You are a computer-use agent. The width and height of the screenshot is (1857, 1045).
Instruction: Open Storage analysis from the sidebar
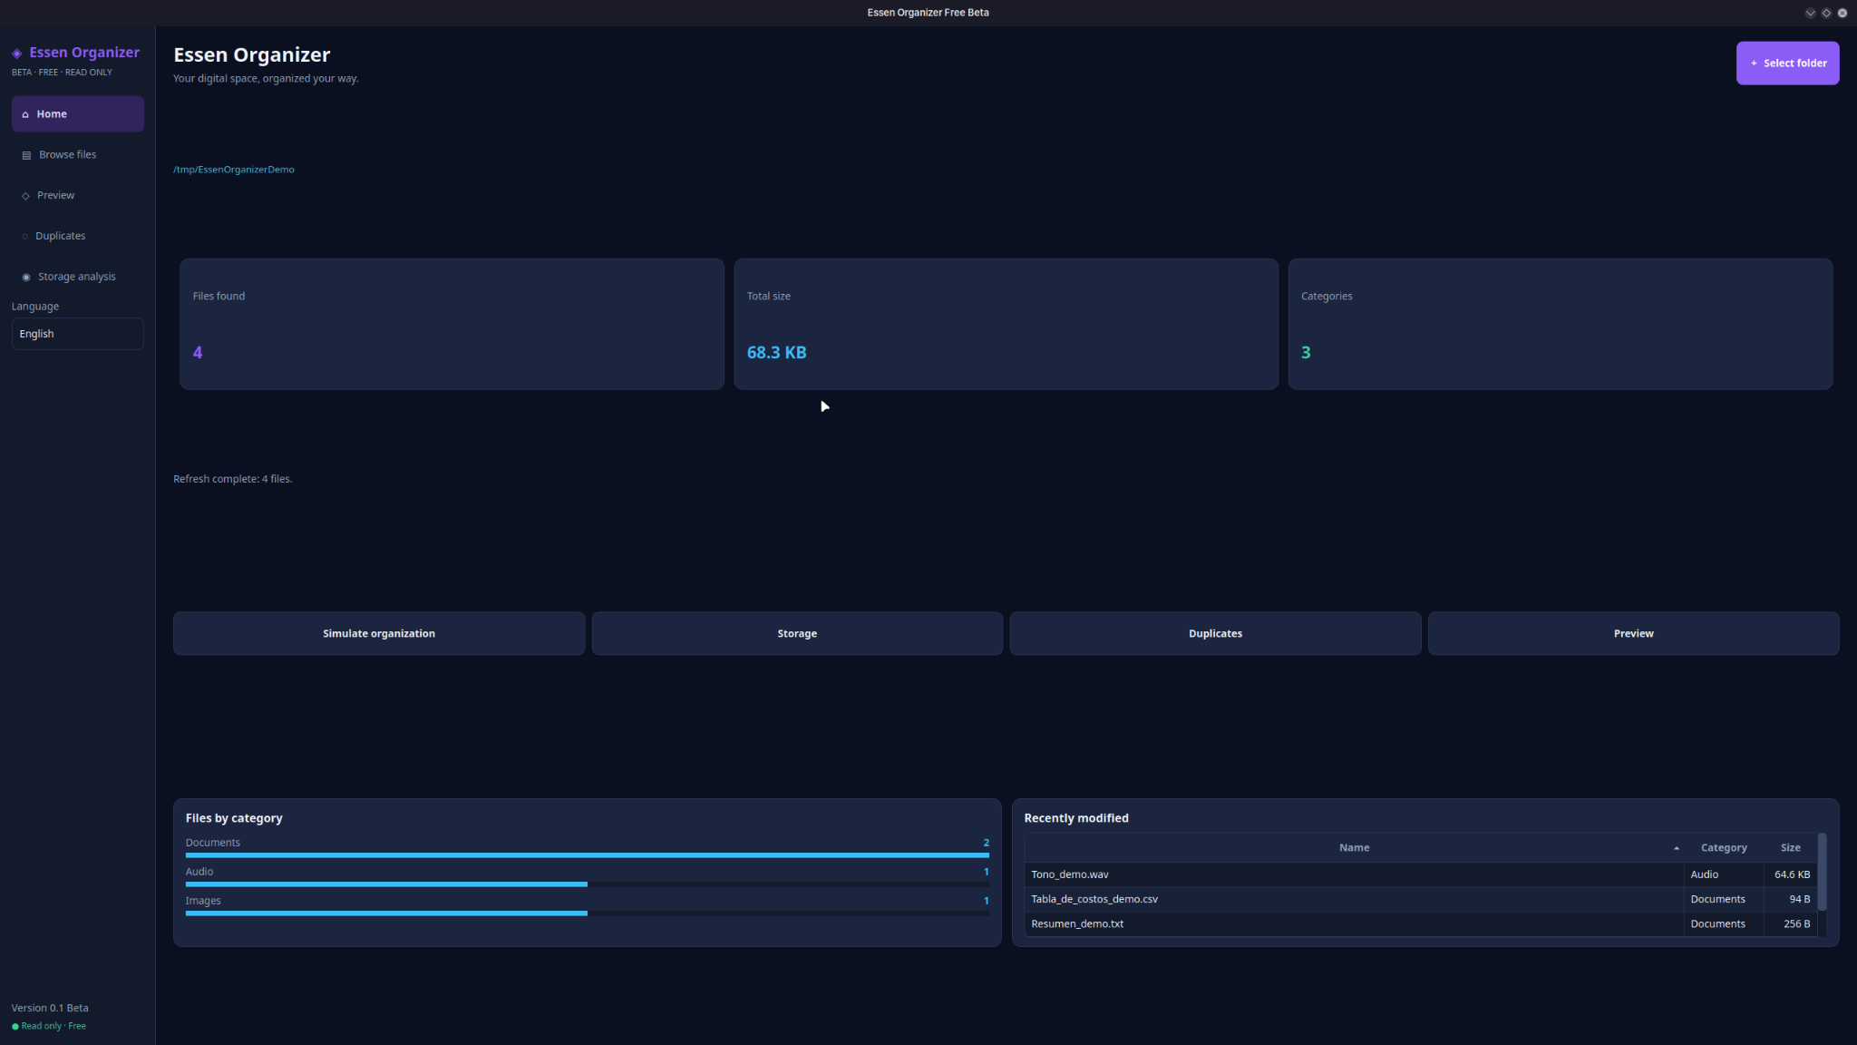pos(78,277)
